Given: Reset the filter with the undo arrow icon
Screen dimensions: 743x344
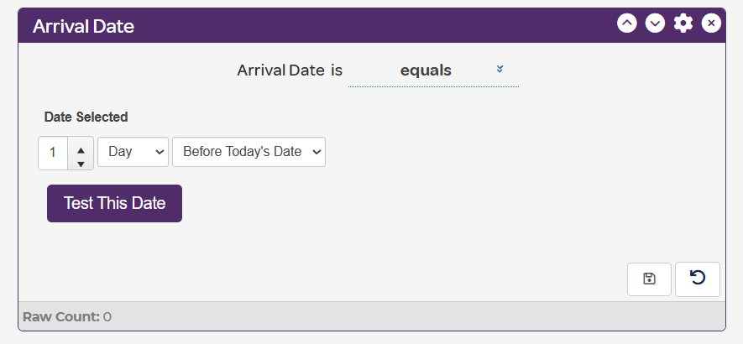Looking at the screenshot, I should click(697, 279).
